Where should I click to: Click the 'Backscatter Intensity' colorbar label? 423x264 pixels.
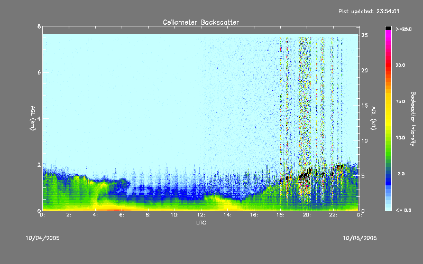pos(413,119)
